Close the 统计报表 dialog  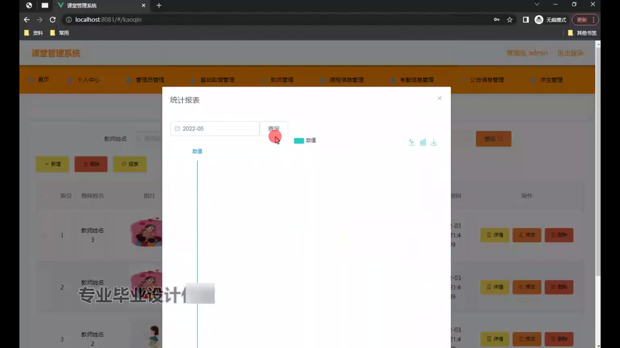(x=439, y=98)
